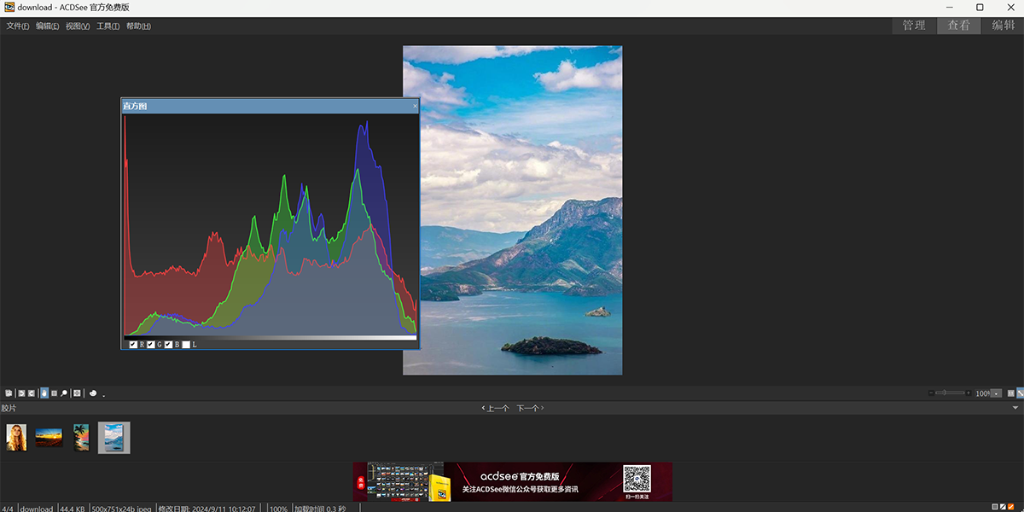The width and height of the screenshot is (1024, 512).
Task: Click the external editor icon in bottom toolbar
Action: pyautogui.click(x=9, y=393)
